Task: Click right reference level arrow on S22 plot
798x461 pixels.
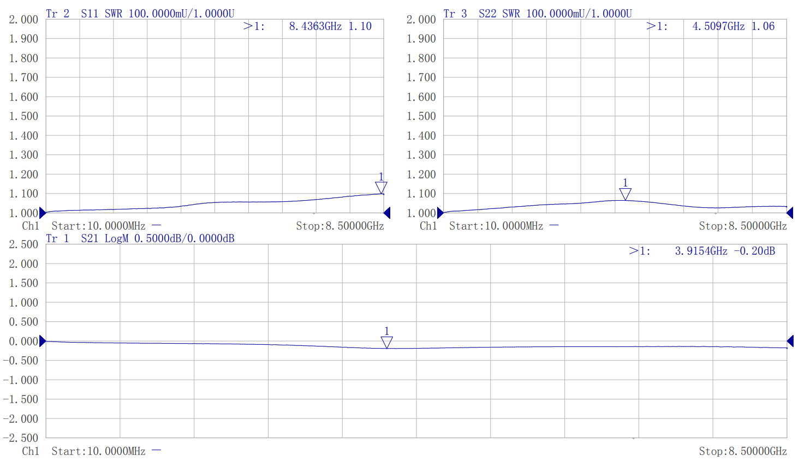Action: 789,213
